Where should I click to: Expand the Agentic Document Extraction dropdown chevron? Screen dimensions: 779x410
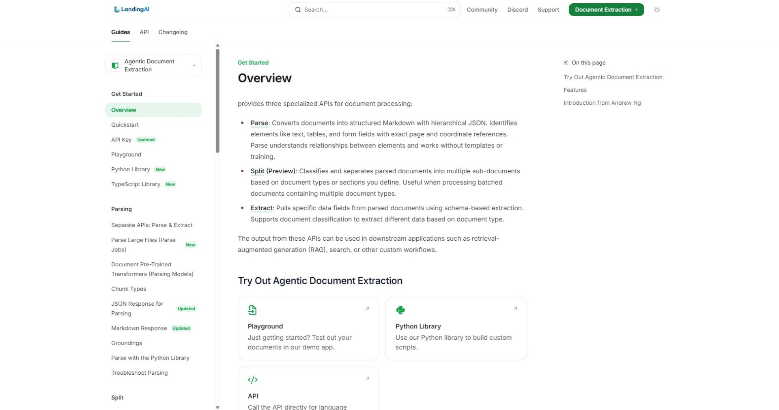[194, 65]
